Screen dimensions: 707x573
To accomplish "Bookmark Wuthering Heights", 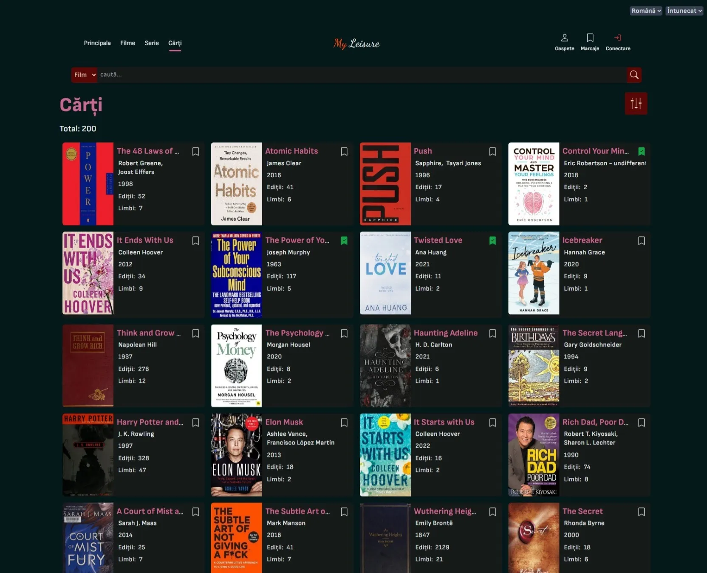I will click(x=492, y=512).
